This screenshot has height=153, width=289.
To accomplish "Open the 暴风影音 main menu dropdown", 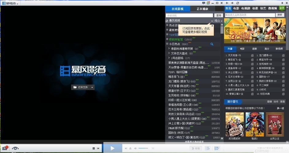I will (10, 3).
